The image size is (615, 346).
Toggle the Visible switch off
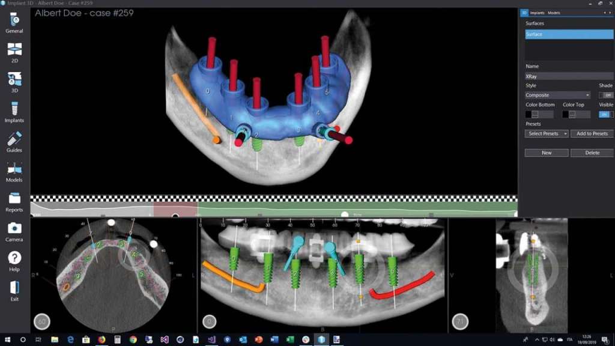point(607,114)
